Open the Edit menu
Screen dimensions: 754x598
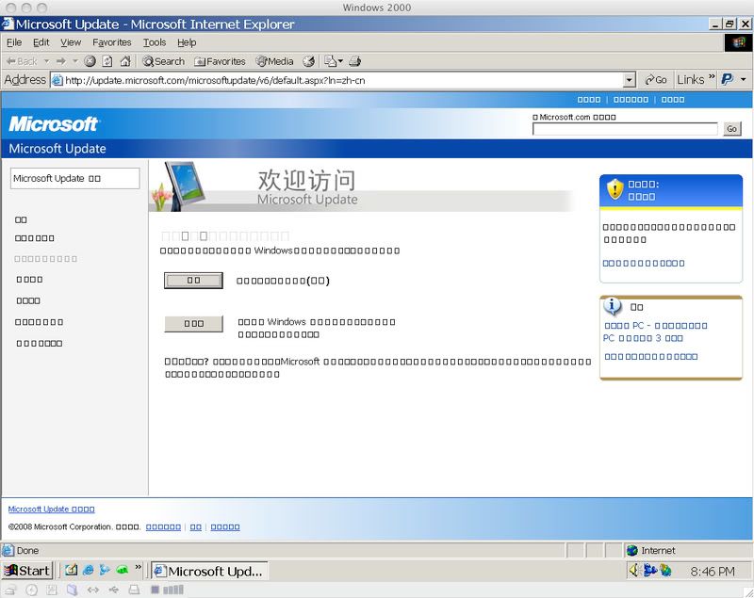click(41, 42)
